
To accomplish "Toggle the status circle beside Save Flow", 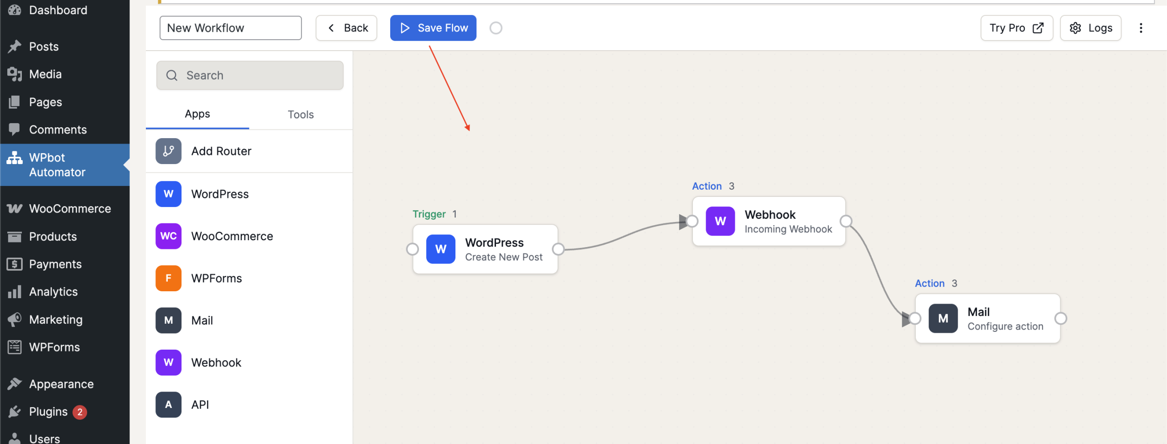I will pos(496,28).
